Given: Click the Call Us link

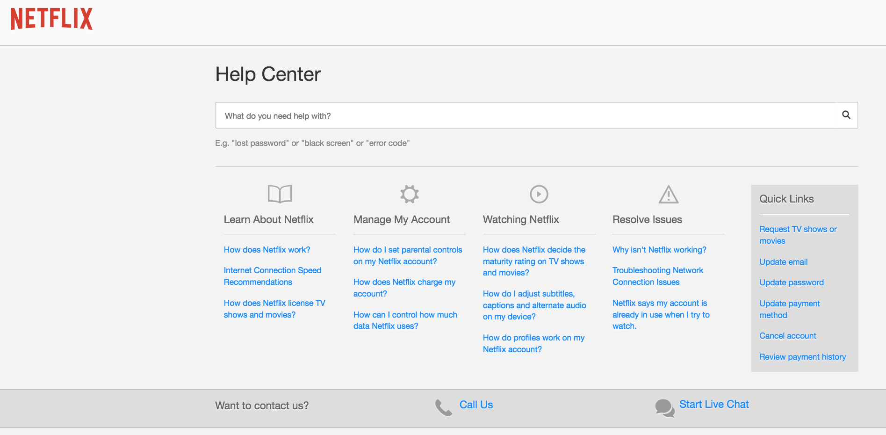Looking at the screenshot, I should coord(476,405).
